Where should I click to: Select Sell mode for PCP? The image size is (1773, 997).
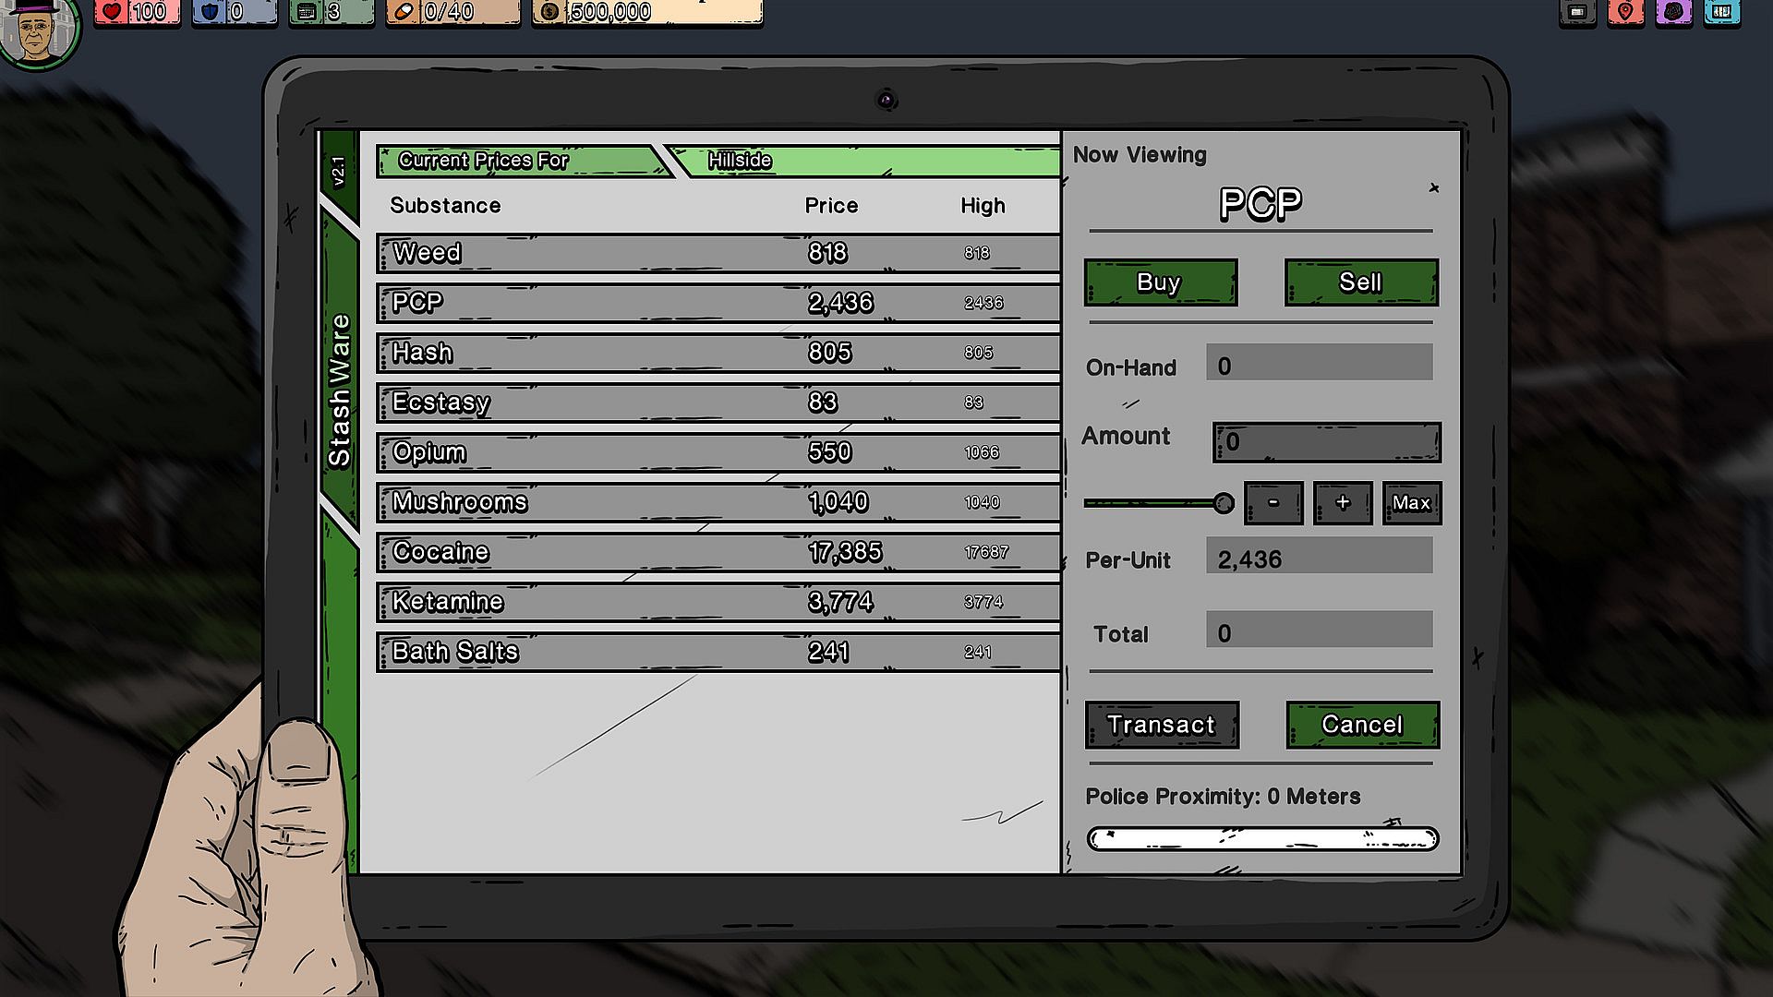[x=1361, y=282]
